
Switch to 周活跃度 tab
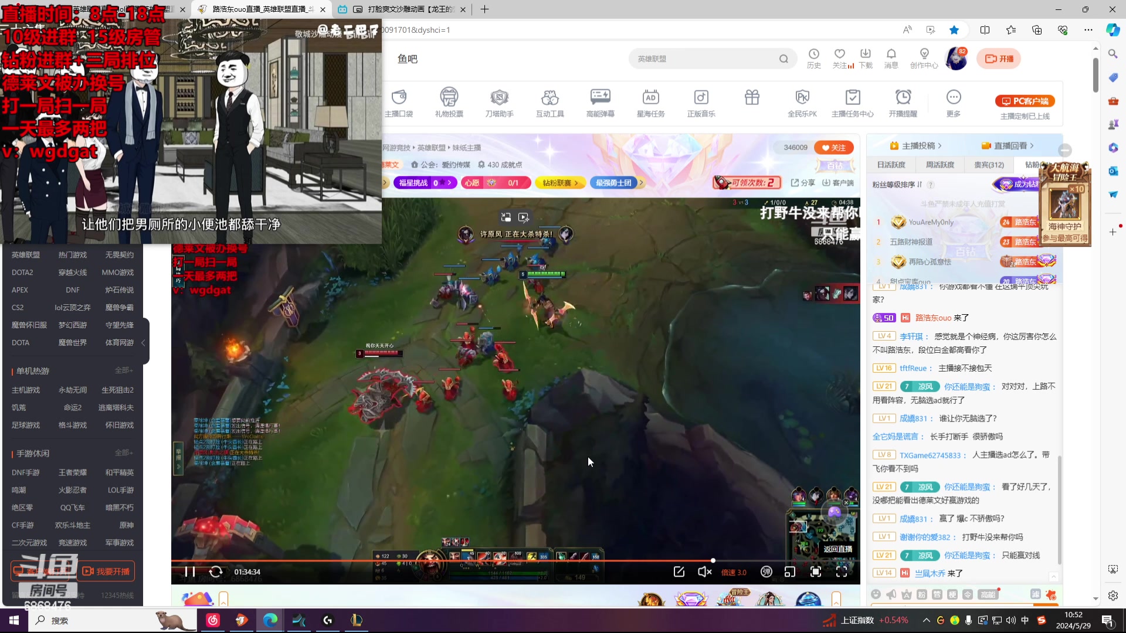[940, 165]
